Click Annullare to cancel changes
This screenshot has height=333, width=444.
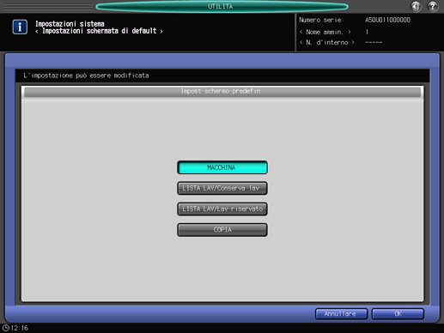click(x=341, y=314)
